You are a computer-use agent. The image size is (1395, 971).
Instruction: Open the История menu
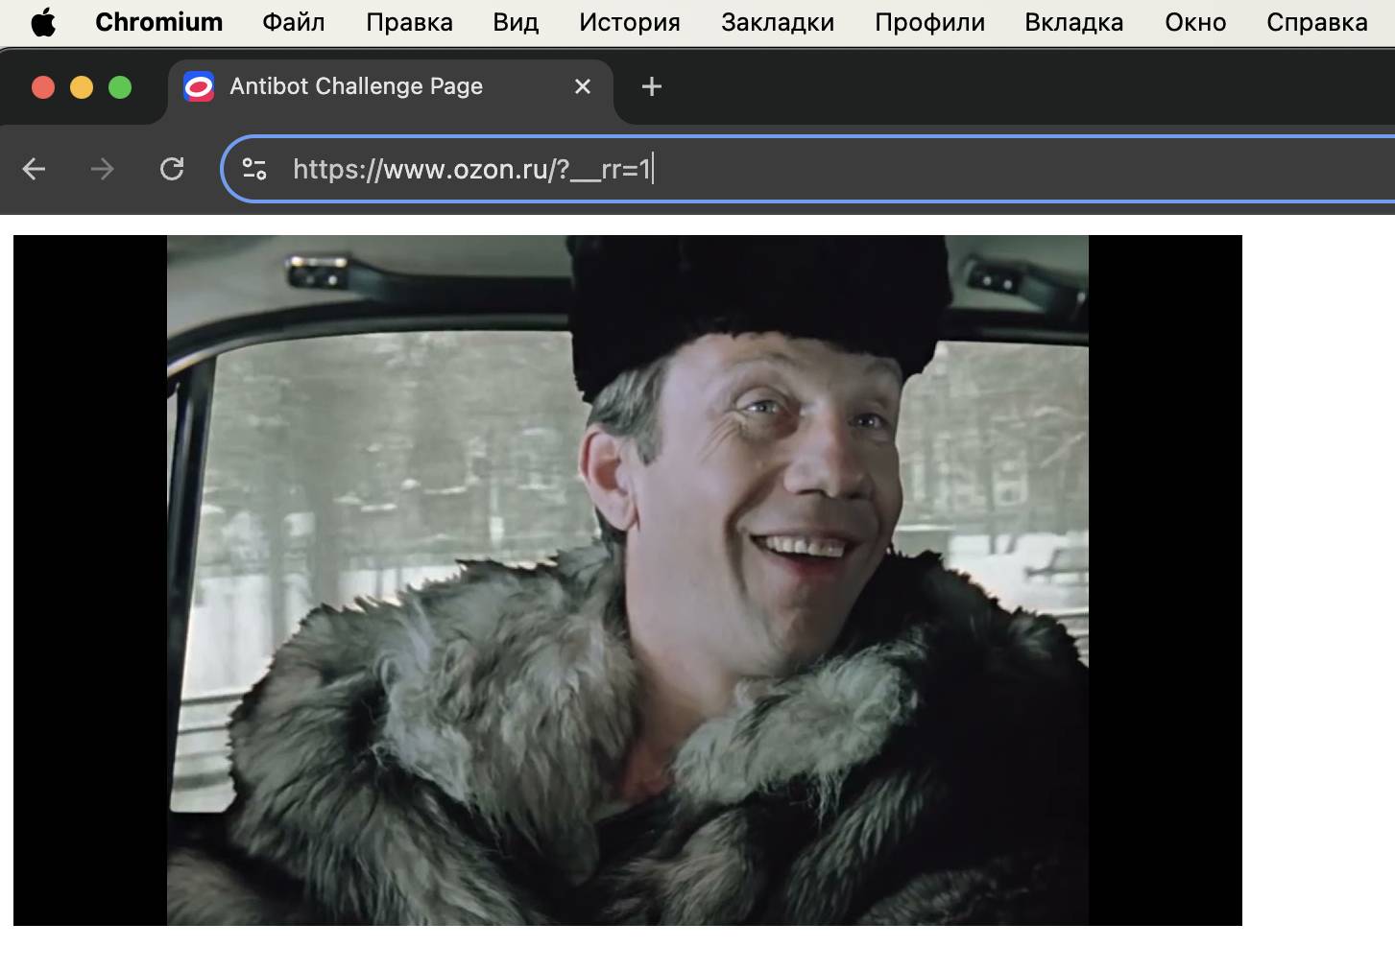630,22
